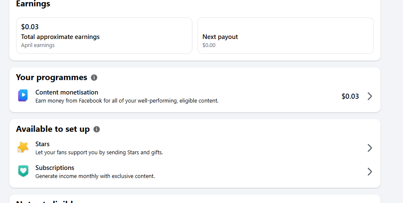Click the Subscriptions title link
The image size is (403, 203).
point(55,168)
